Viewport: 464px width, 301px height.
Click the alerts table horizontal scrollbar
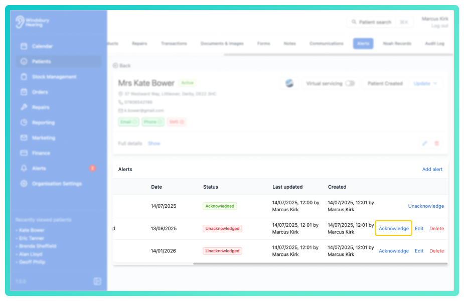(320, 263)
